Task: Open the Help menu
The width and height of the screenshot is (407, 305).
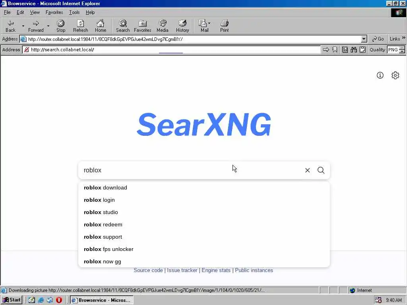Action: click(90, 12)
